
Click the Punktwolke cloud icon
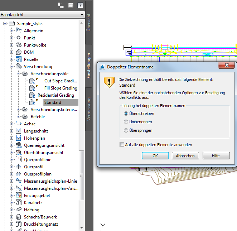19,45
